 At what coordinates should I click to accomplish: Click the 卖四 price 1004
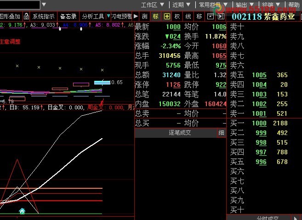point(259,85)
